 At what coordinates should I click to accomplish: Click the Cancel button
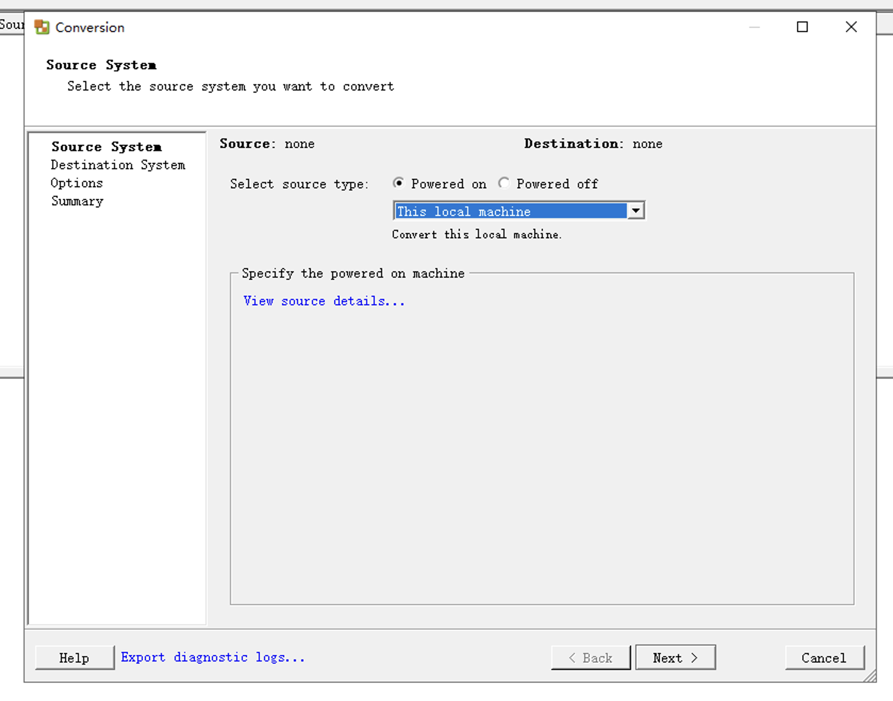coord(824,657)
